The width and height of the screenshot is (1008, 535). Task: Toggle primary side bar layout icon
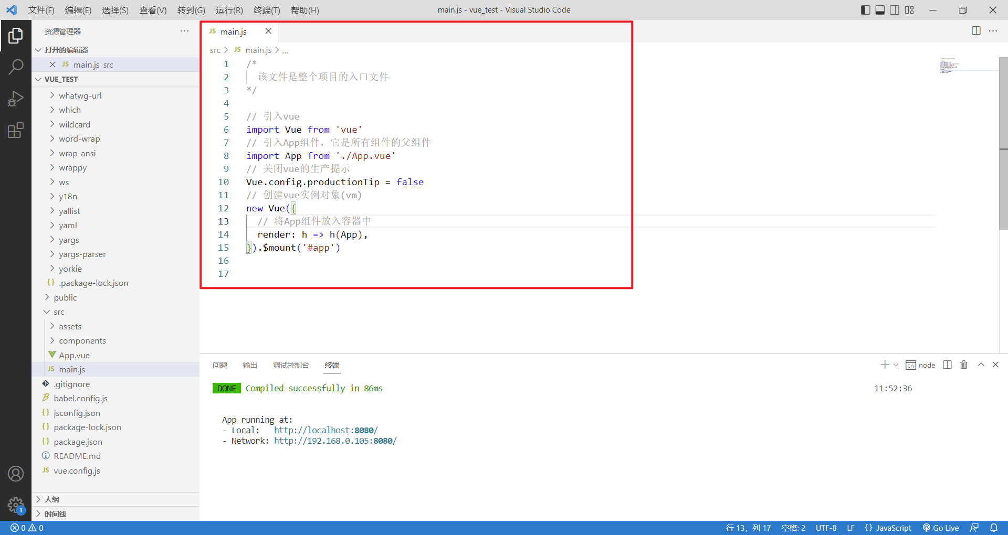[x=865, y=10]
